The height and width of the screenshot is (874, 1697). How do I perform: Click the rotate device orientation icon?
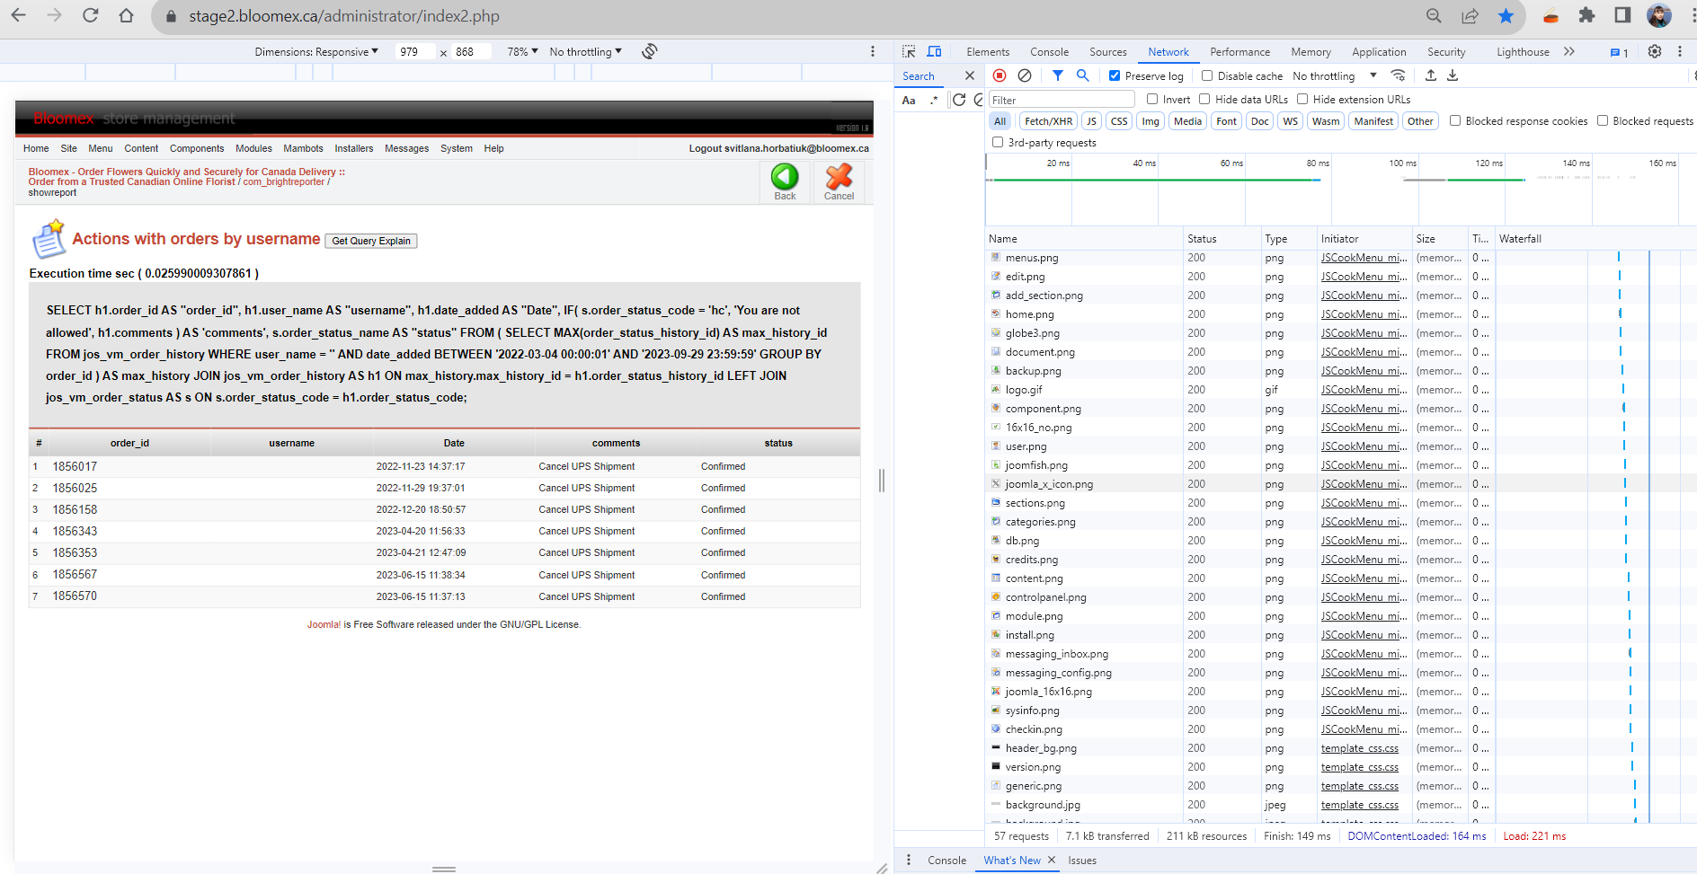click(650, 51)
